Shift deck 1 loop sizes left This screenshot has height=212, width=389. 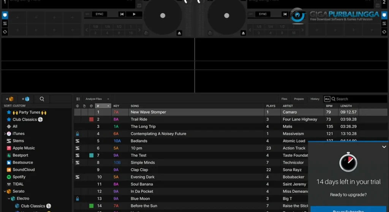point(87,30)
